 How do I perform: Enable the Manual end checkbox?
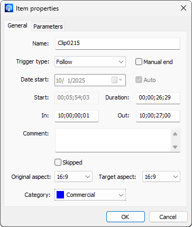pos(139,62)
